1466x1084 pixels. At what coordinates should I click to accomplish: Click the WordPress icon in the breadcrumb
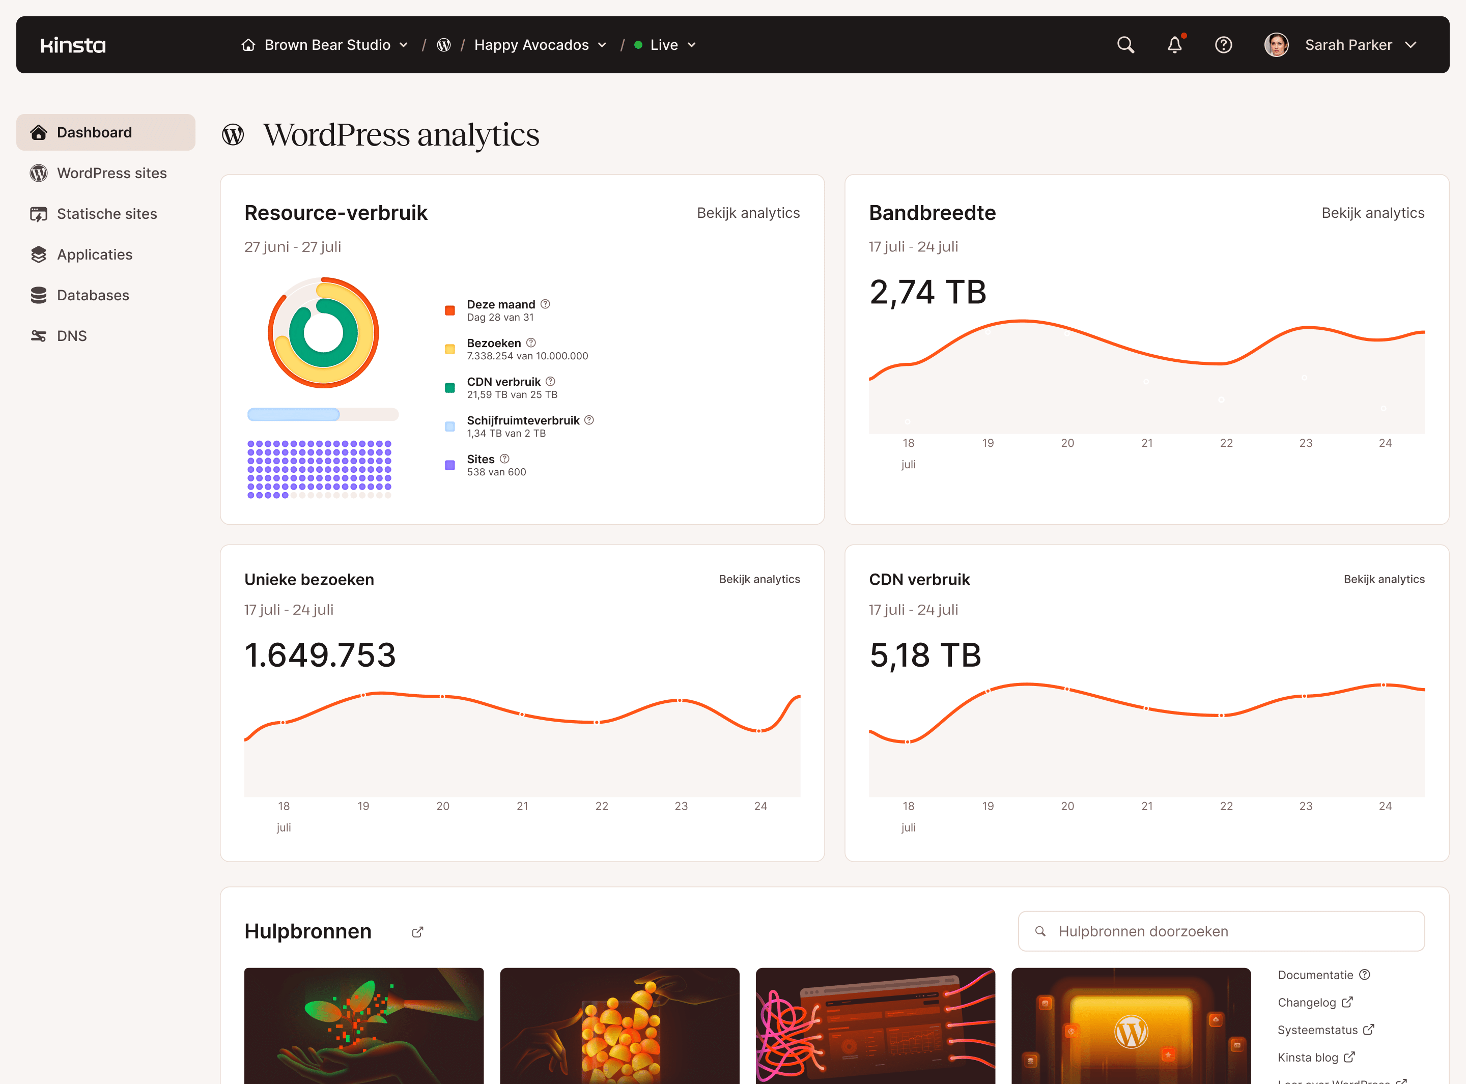(x=444, y=45)
